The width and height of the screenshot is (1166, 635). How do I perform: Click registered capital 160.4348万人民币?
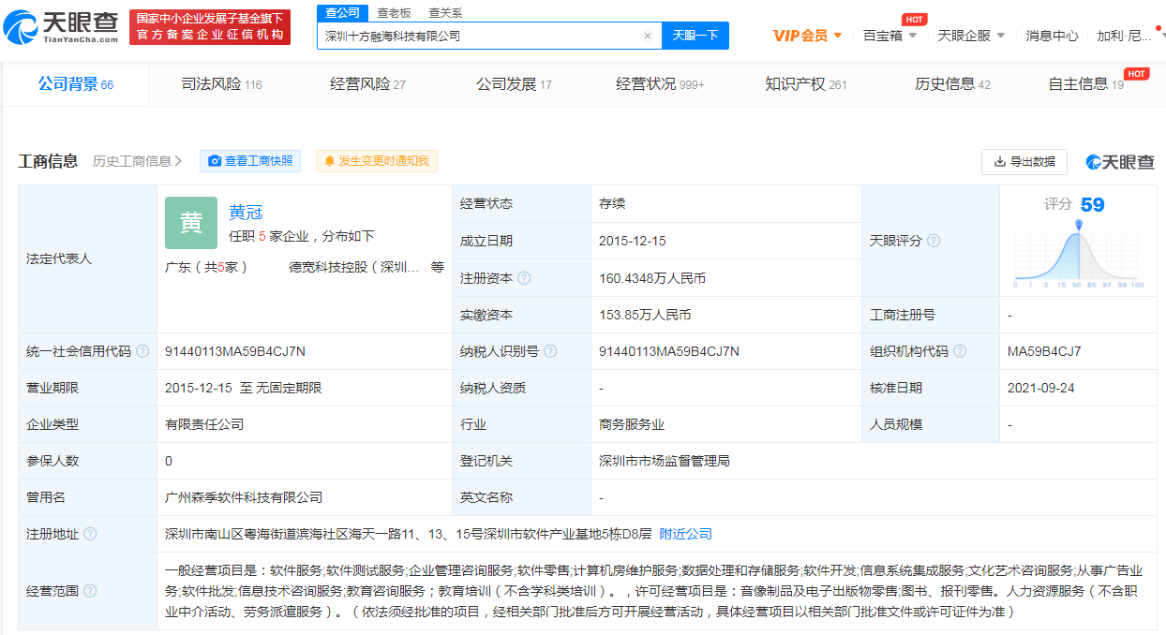click(652, 278)
